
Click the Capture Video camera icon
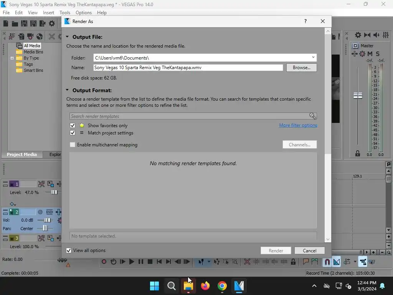(x=30, y=36)
